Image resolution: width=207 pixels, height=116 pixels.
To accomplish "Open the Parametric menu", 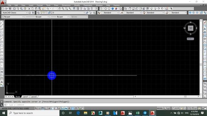I will tap(88, 5).
